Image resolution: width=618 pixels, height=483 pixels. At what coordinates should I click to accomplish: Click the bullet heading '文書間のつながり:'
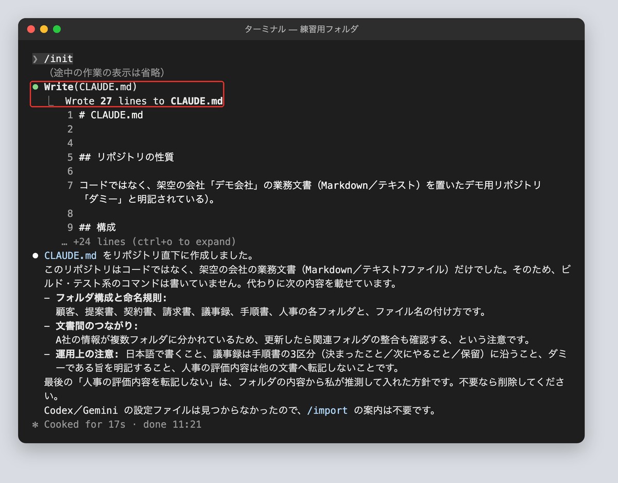pyautogui.click(x=97, y=325)
